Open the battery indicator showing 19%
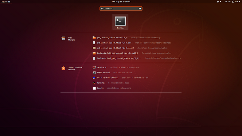This screenshot has width=242, height=136. click(235, 2)
